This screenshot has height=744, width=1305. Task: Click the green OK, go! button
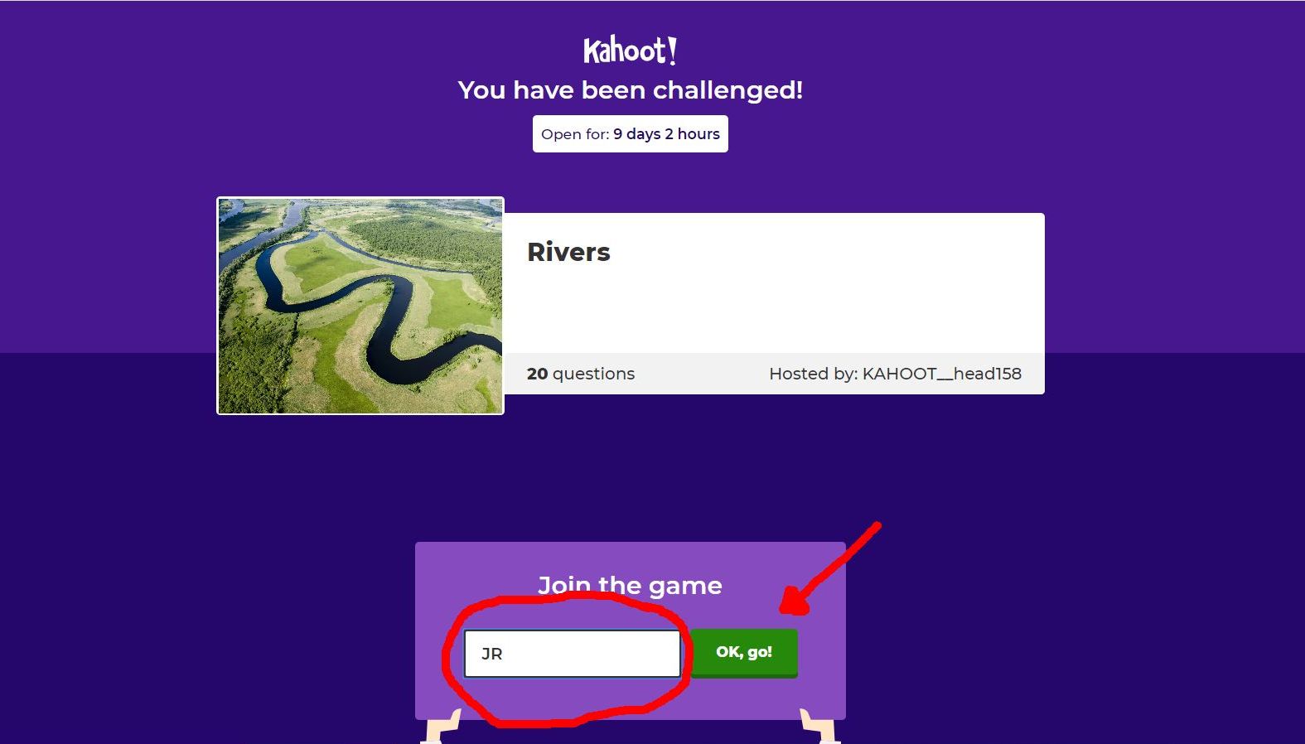[x=744, y=653]
